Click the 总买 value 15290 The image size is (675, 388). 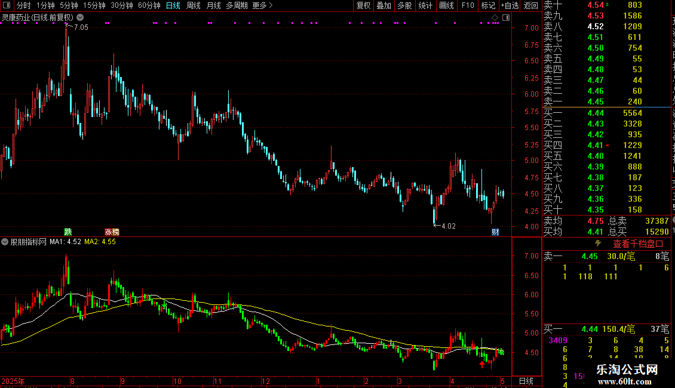point(657,232)
